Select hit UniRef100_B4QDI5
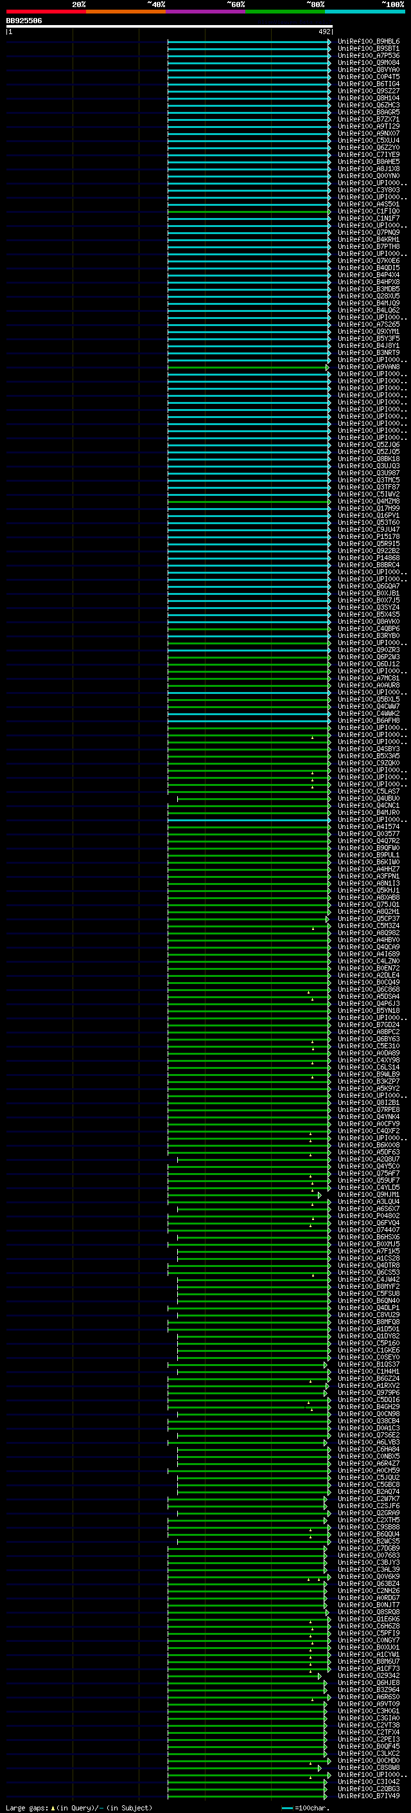 (x=368, y=268)
